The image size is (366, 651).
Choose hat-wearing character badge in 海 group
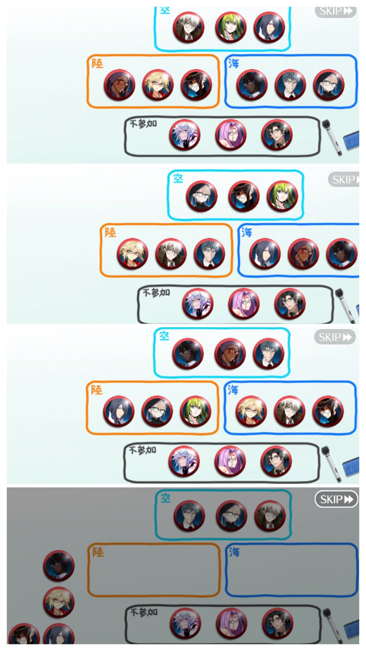[328, 411]
